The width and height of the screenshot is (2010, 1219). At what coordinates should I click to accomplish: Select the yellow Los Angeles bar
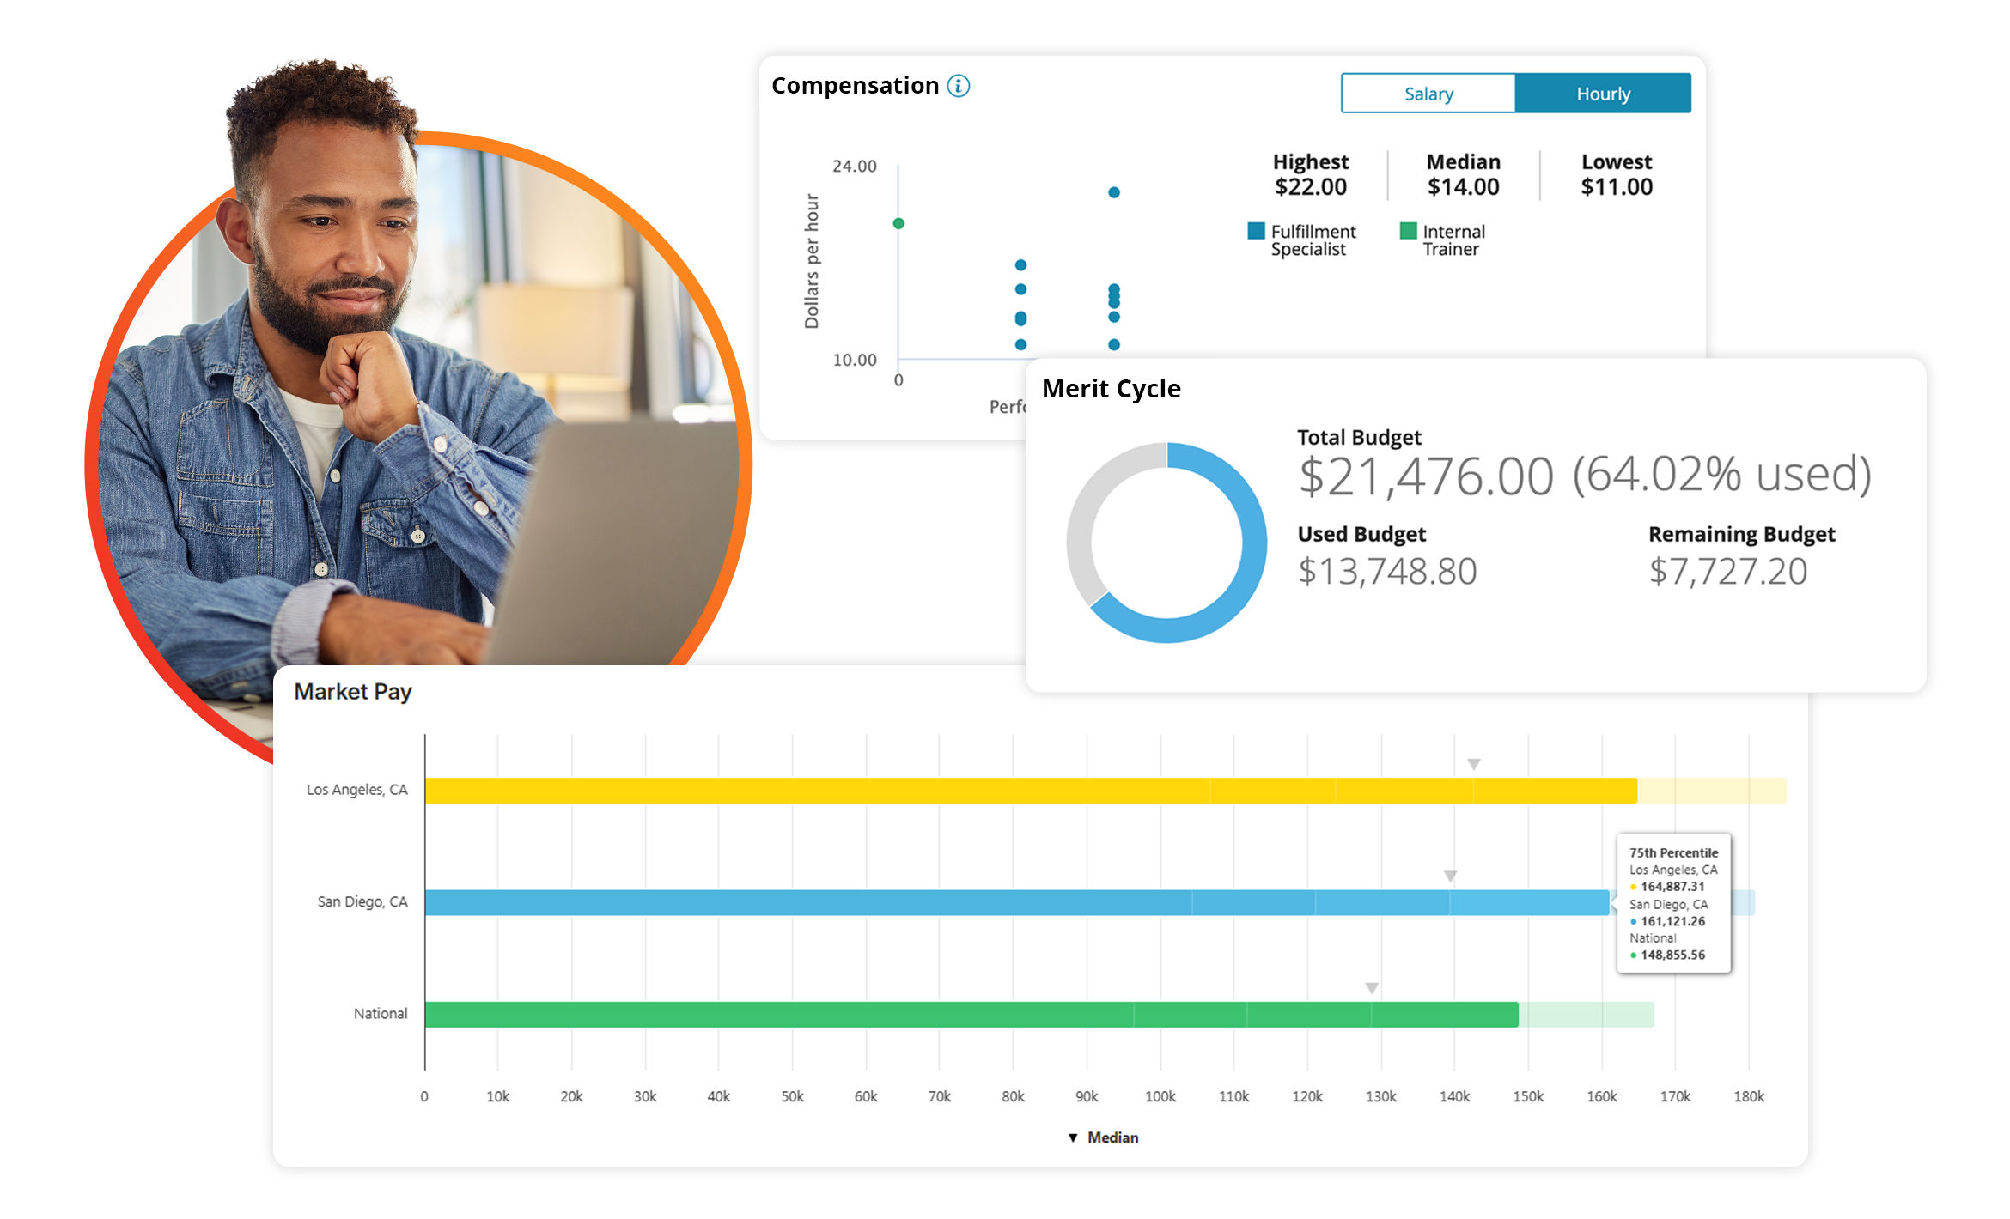coord(1031,791)
